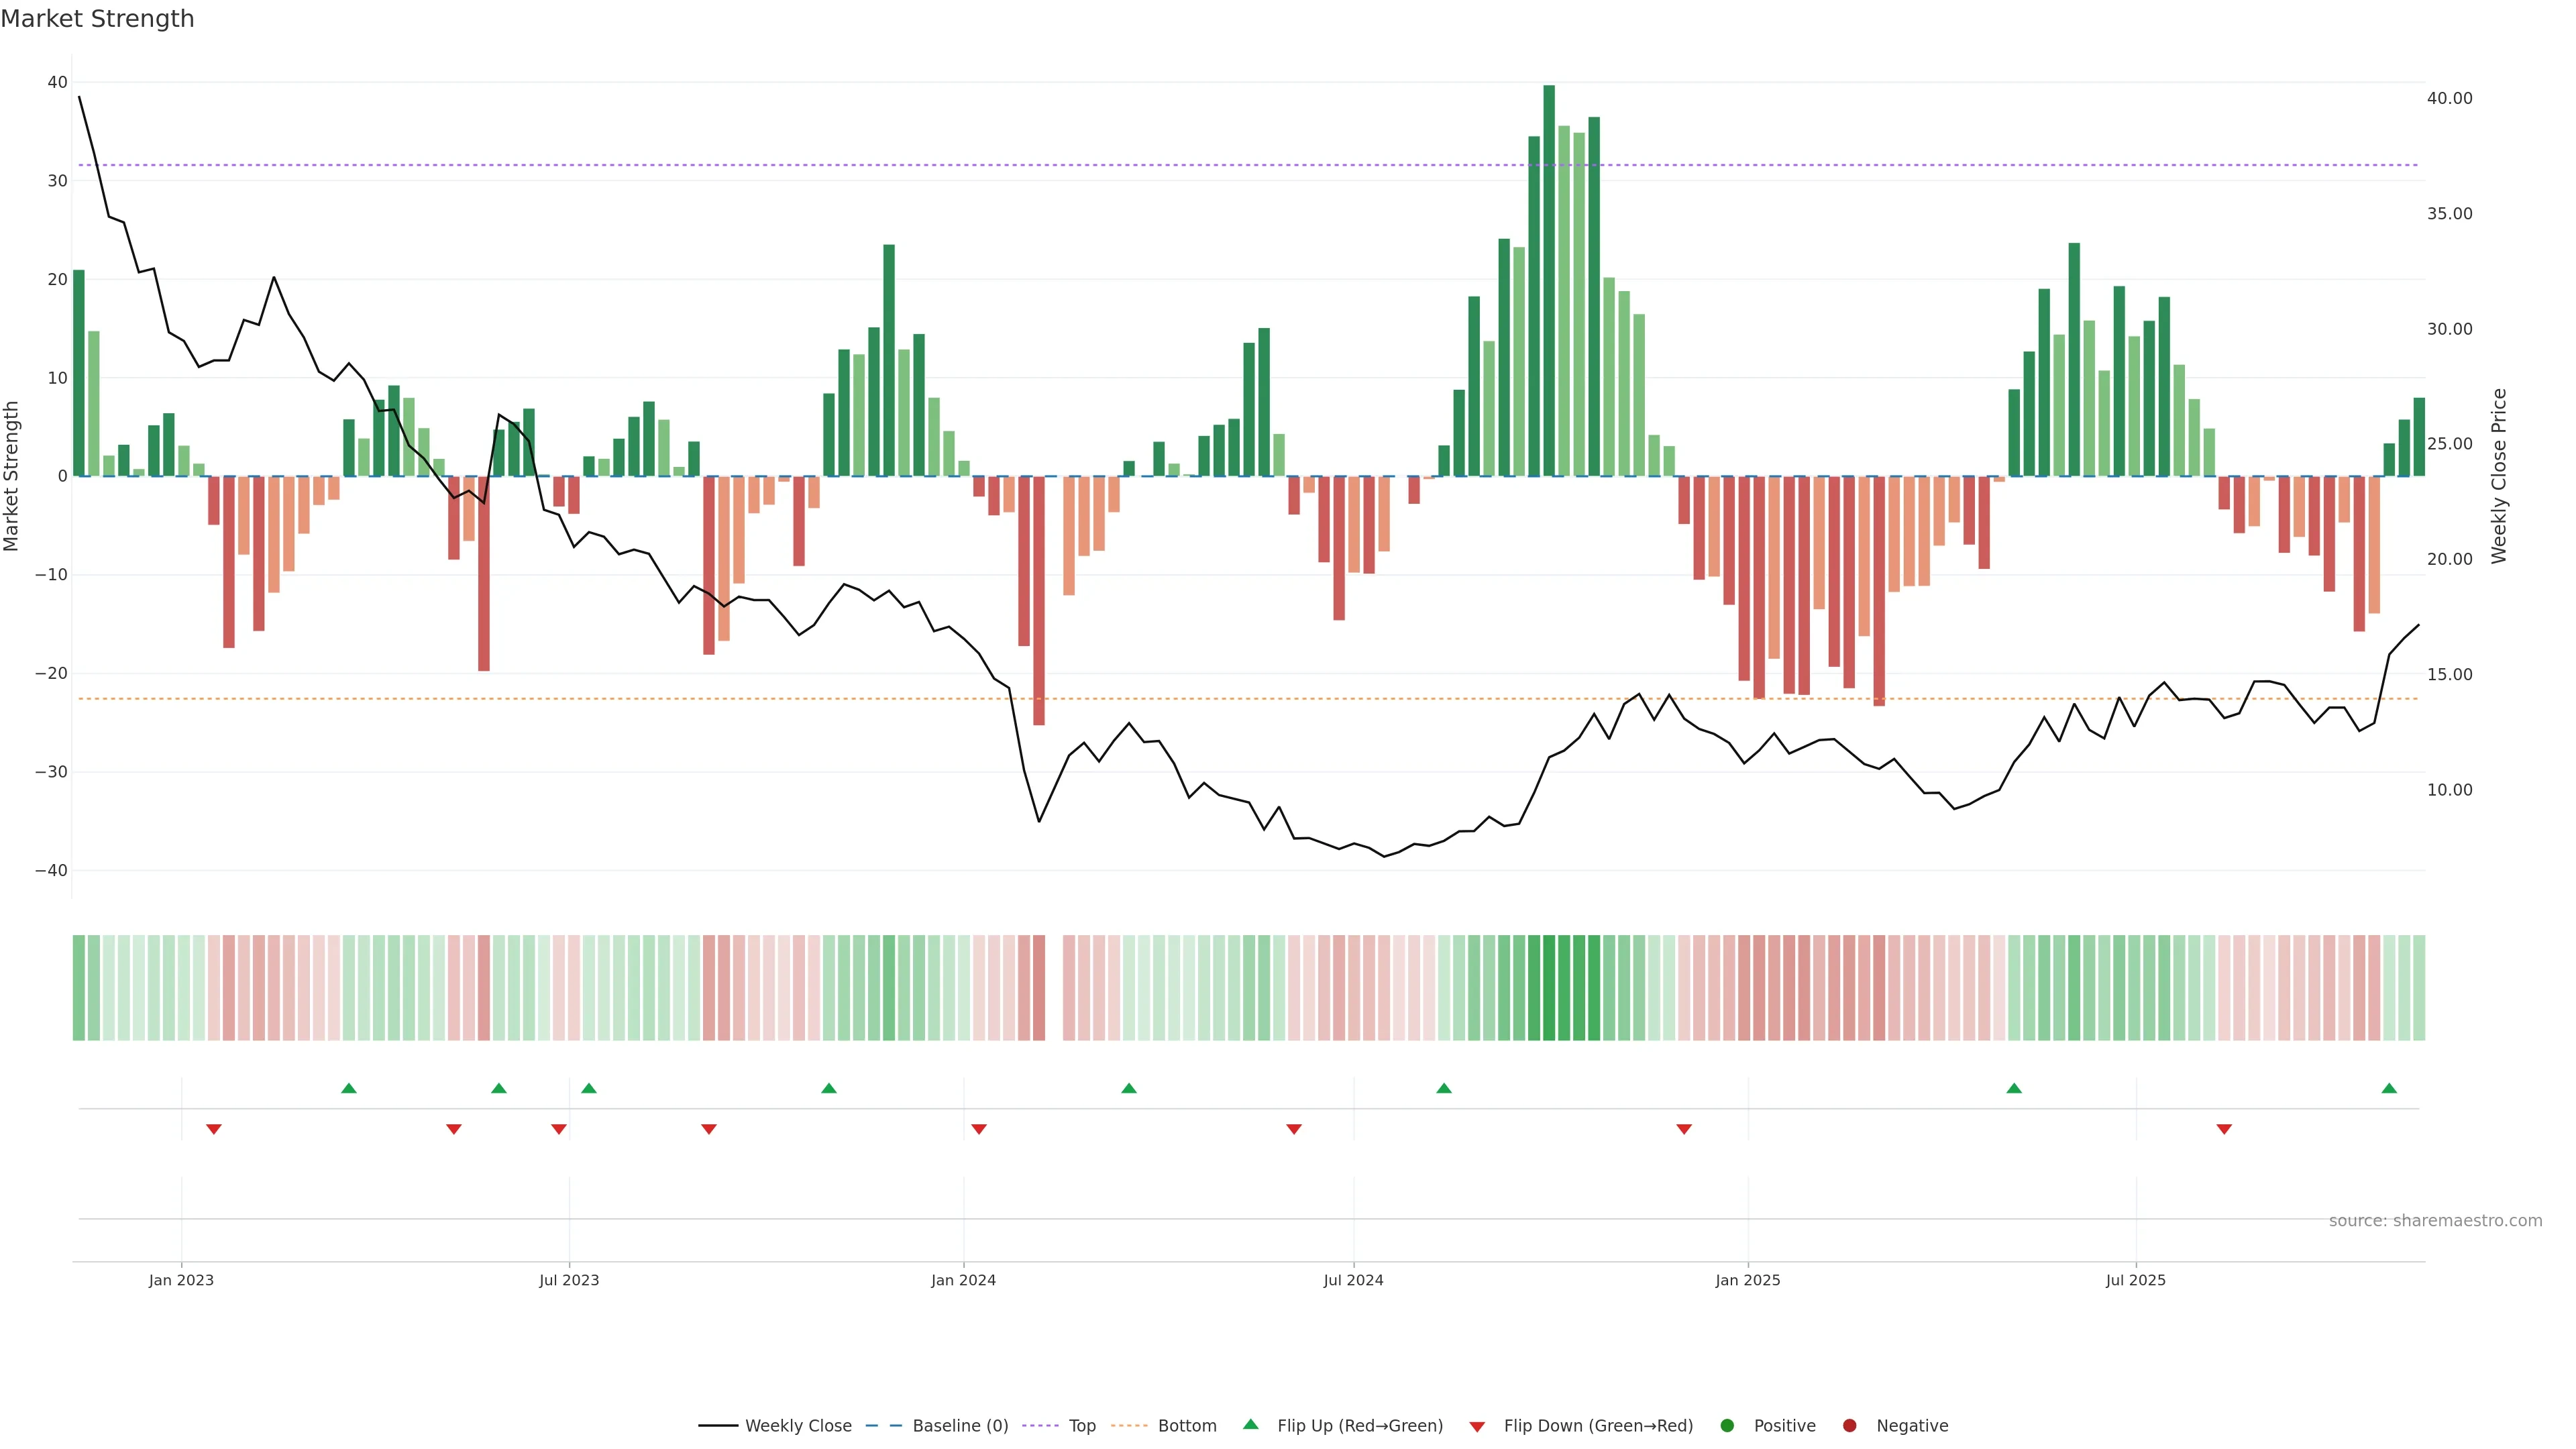Click the tallest green Market Strength bar

pos(1549,280)
